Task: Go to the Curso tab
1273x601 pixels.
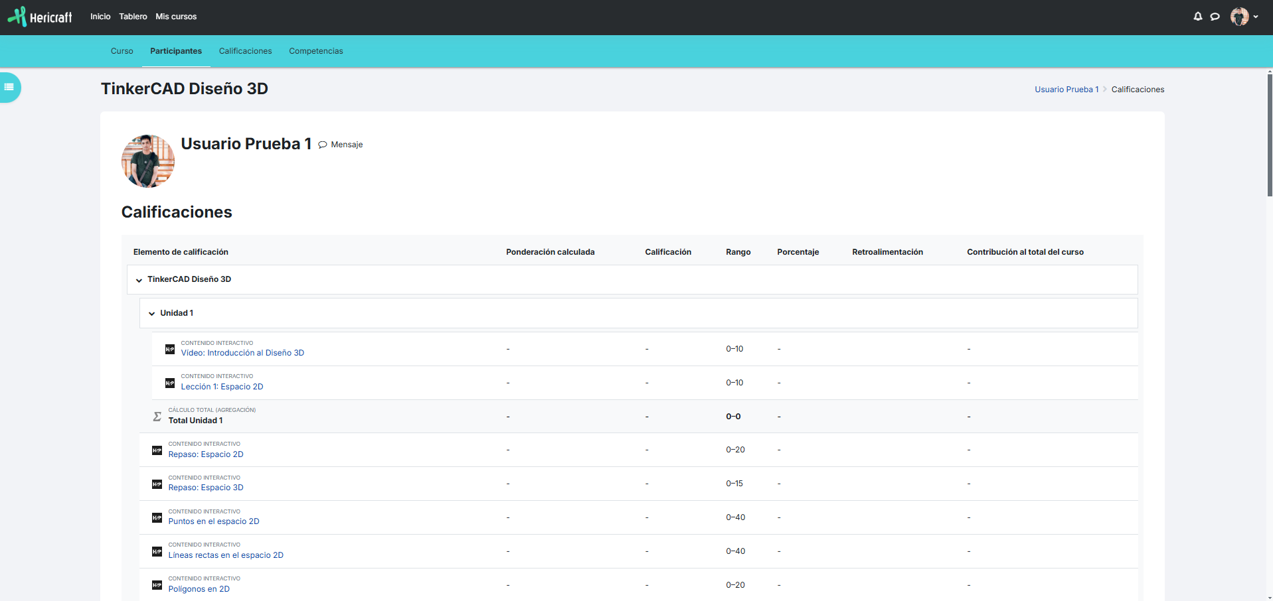Action: [x=122, y=51]
